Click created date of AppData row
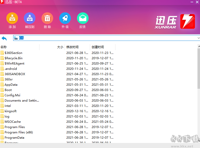 pos(103,85)
